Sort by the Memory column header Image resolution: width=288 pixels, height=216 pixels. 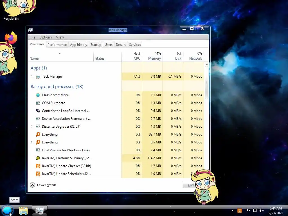[x=152, y=56]
